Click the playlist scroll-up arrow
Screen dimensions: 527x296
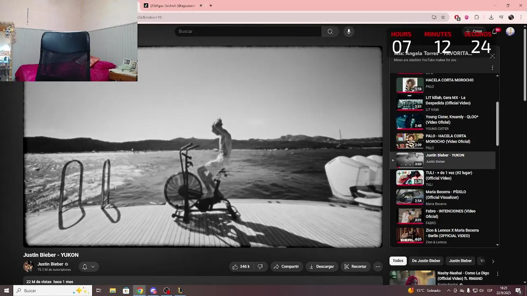(497, 76)
